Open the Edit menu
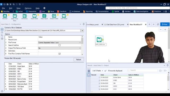Viewport: 170px width, 96px height. [11, 8]
